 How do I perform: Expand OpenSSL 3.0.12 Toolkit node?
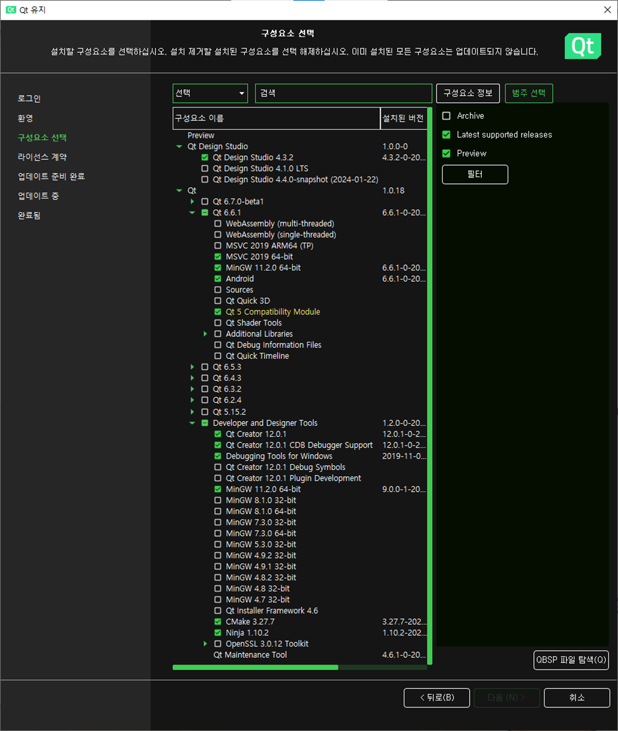coord(205,643)
